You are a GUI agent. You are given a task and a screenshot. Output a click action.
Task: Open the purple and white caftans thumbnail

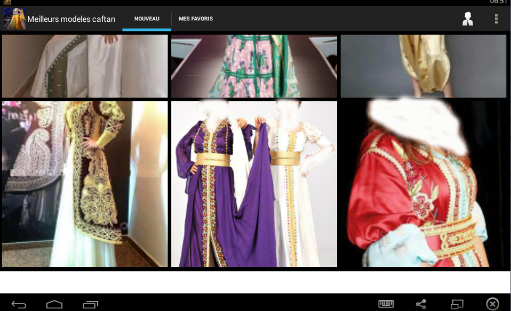(x=254, y=184)
